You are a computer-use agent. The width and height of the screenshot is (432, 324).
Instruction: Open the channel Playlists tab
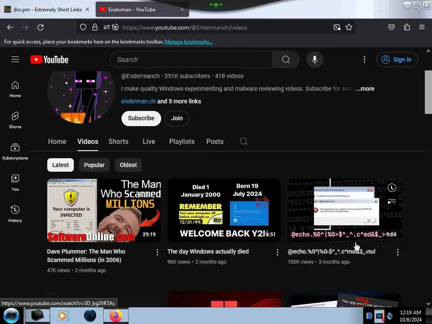tap(182, 142)
